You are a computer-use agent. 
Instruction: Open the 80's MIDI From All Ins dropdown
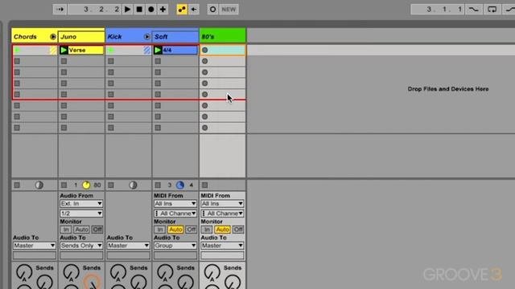point(222,203)
